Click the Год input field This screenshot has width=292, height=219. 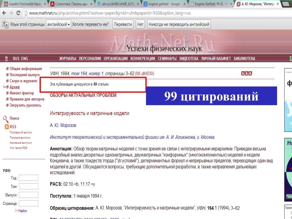(x=29, y=178)
